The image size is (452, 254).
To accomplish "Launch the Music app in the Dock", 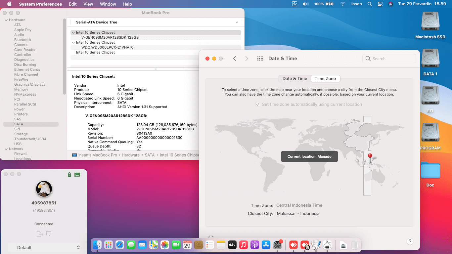I will [x=244, y=245].
